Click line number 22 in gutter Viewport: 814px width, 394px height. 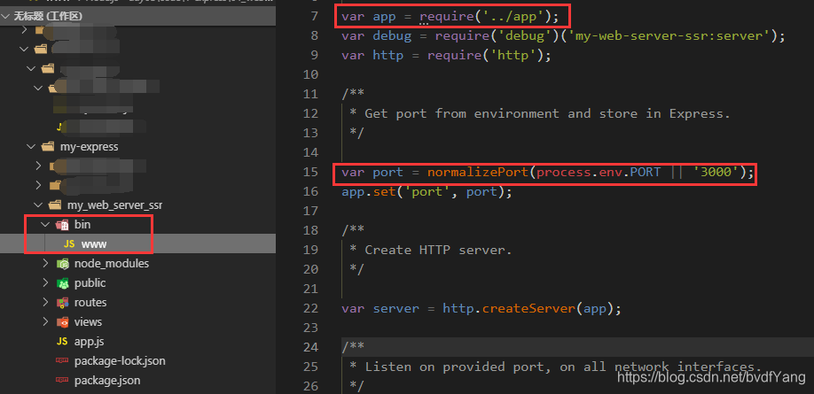309,308
